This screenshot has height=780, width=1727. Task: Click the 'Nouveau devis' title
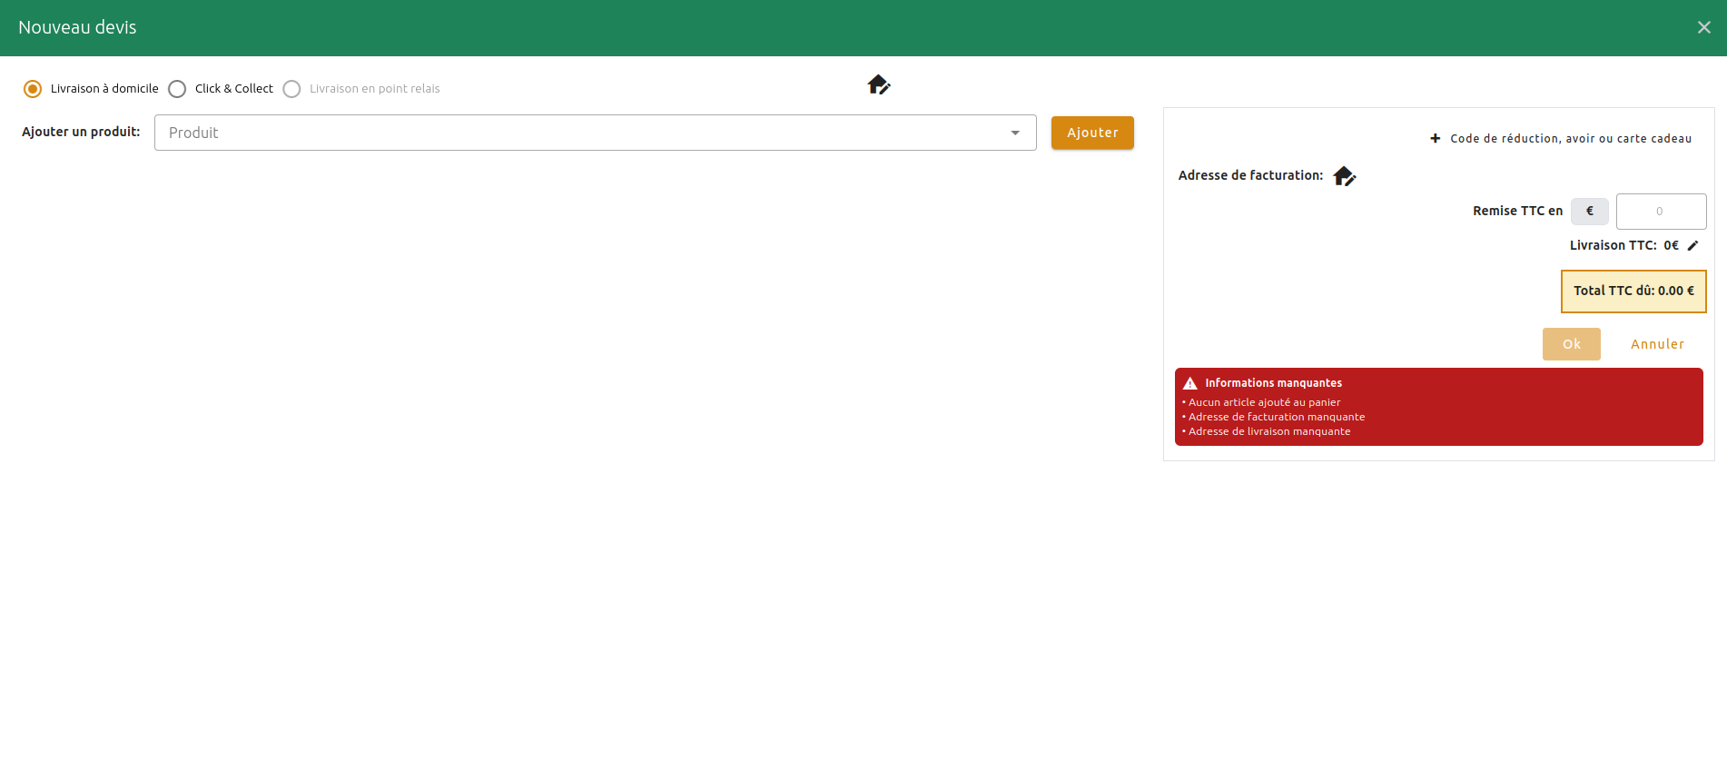[77, 27]
